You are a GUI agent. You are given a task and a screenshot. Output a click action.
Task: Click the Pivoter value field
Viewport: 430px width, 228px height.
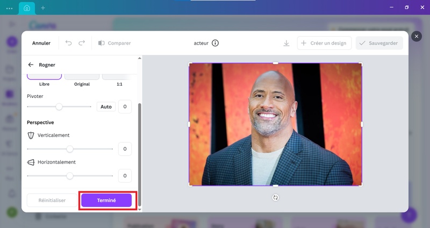point(125,106)
